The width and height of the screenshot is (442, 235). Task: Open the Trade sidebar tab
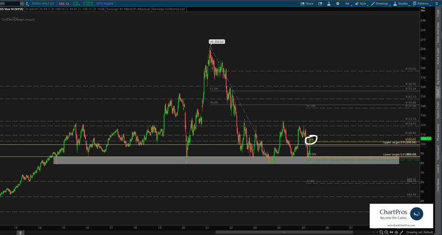[x=438, y=13]
